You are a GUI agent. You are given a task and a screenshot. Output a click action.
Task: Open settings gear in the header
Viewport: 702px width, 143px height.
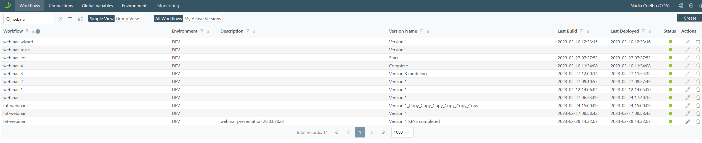click(x=691, y=6)
